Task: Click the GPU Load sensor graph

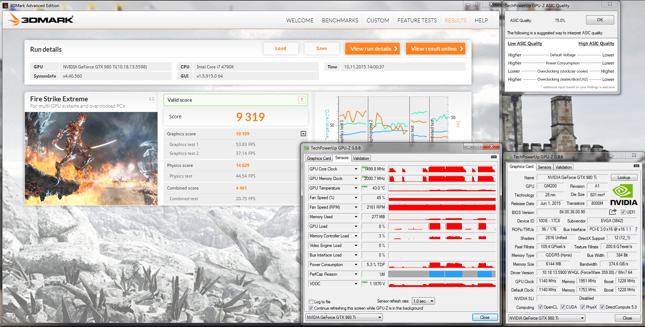Action: coord(442,226)
